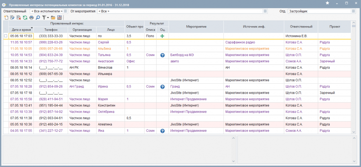Click Истомина Е.В. responsible cell
The image size is (361, 167).
click(301, 36)
